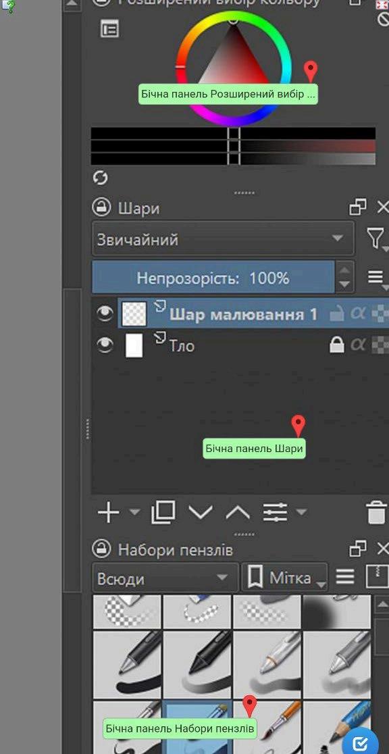Duplicate the current layer
Viewport: 389px width, 754px height.
[x=163, y=512]
